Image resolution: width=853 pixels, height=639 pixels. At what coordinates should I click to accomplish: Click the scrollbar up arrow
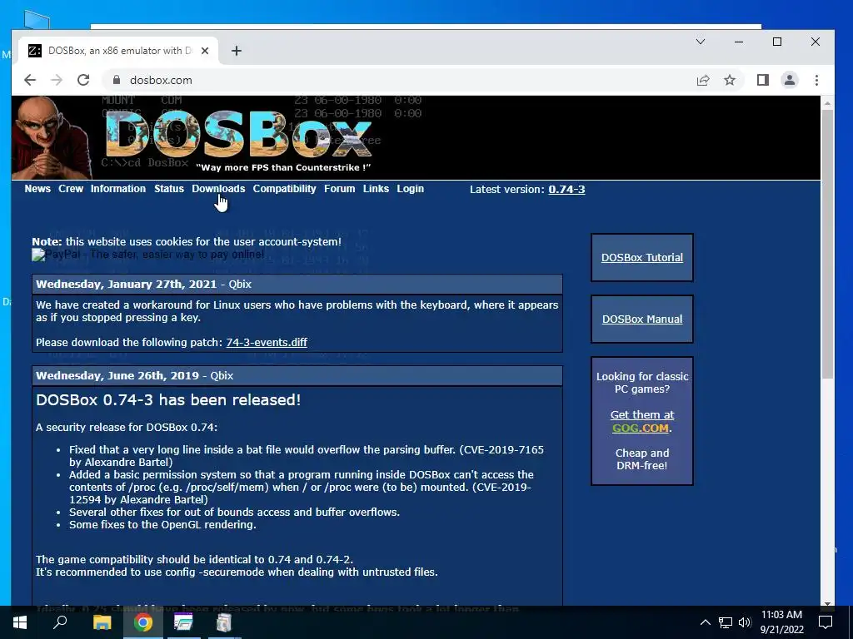click(x=827, y=103)
